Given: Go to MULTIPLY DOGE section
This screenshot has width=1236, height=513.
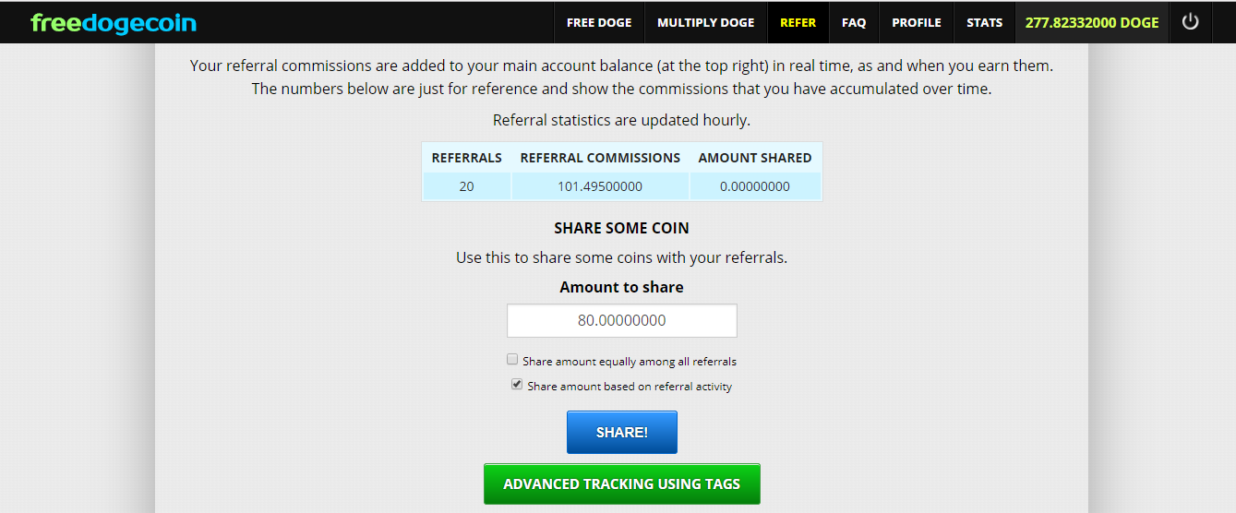Looking at the screenshot, I should coord(706,22).
